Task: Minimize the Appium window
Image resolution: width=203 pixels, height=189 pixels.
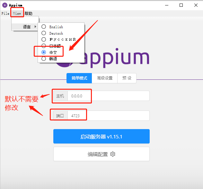Action: 167,5
